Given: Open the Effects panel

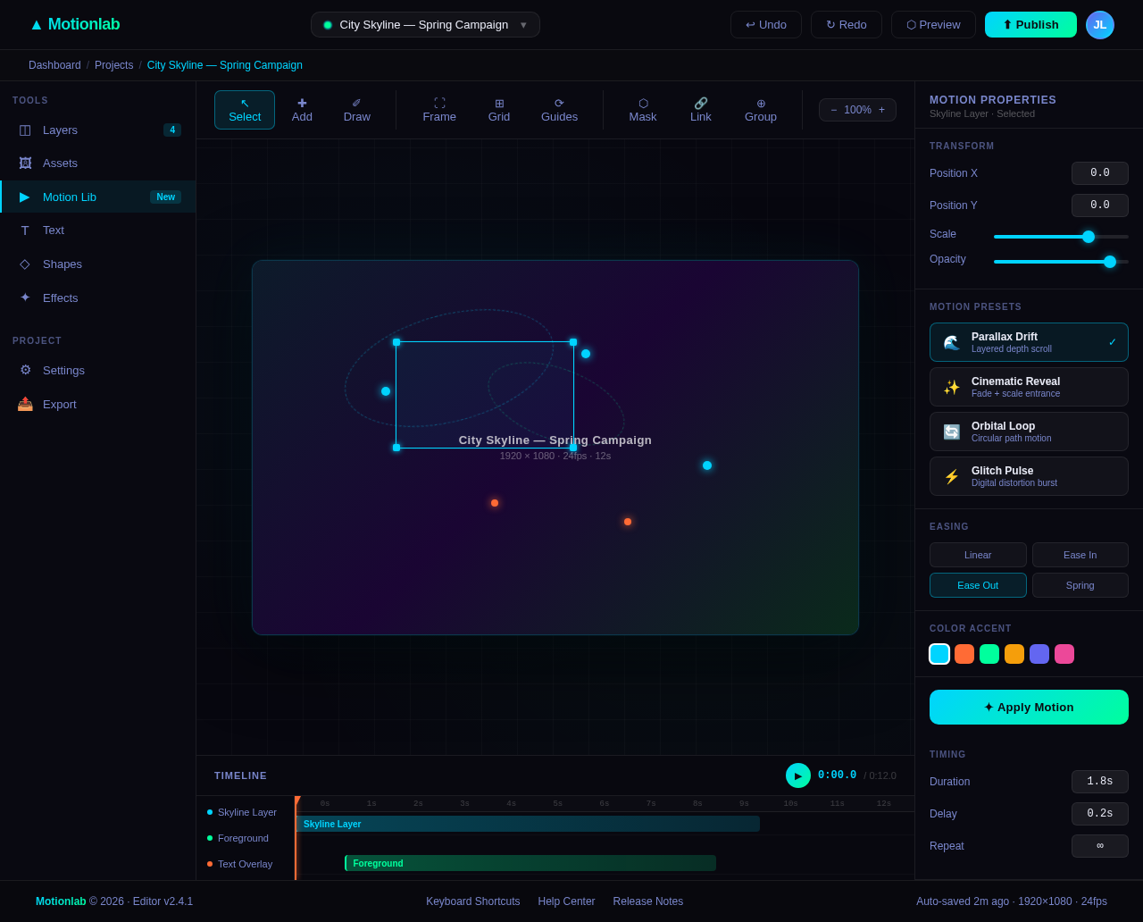Looking at the screenshot, I should pyautogui.click(x=62, y=298).
